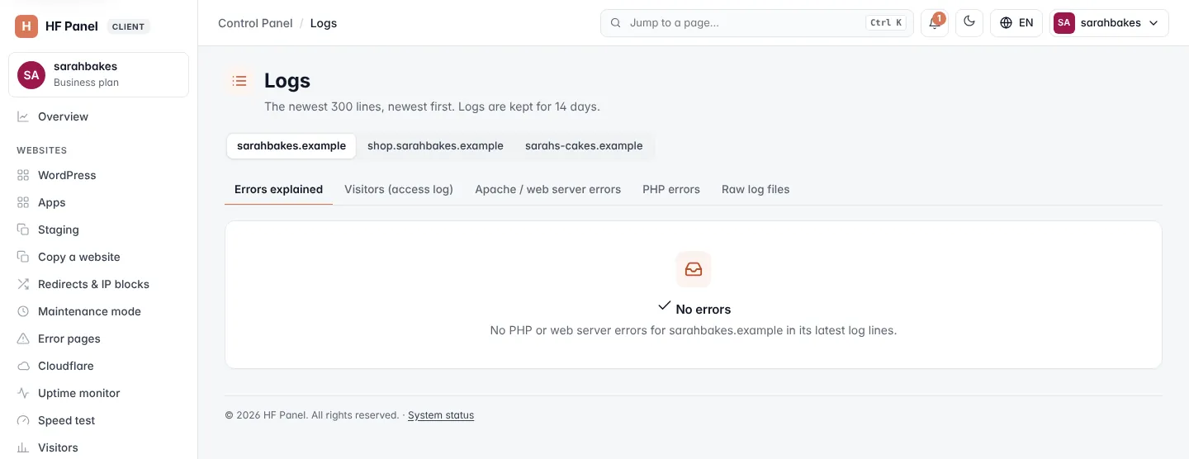This screenshot has width=1189, height=459.
Task: Select the sarahbakes.example domain tab
Action: click(x=291, y=146)
